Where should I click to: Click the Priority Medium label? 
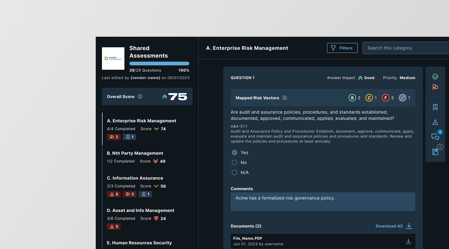408,78
